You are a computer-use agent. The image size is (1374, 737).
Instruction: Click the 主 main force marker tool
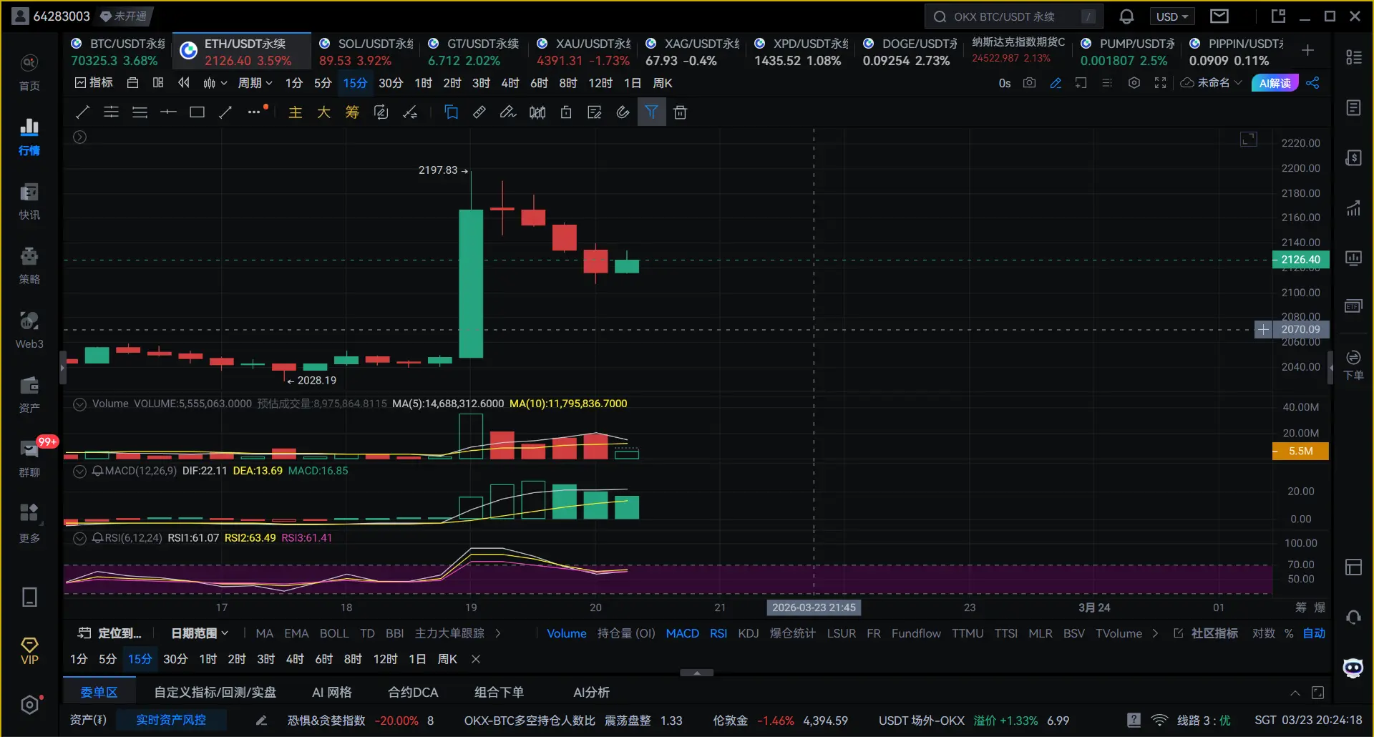(295, 112)
